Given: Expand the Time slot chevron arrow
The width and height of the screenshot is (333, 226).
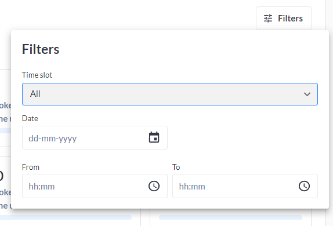Looking at the screenshot, I should pos(307,94).
